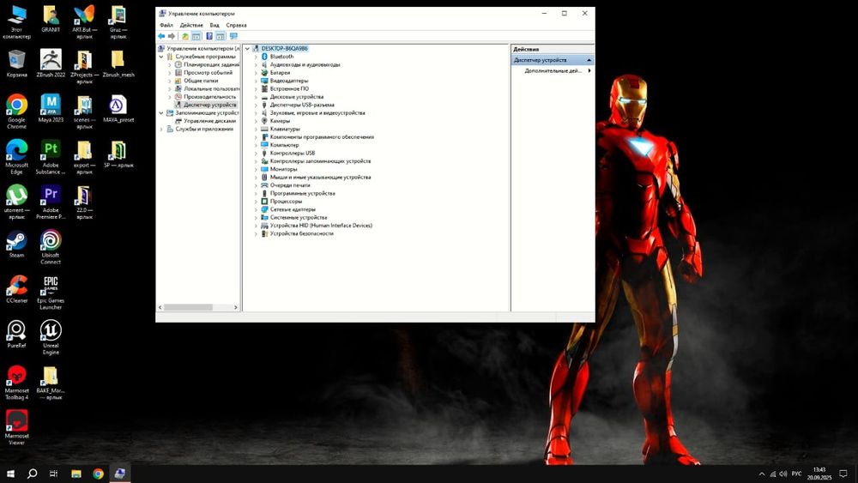The image size is (858, 483).
Task: Expand the Планировщик заданий node
Action: tap(170, 64)
